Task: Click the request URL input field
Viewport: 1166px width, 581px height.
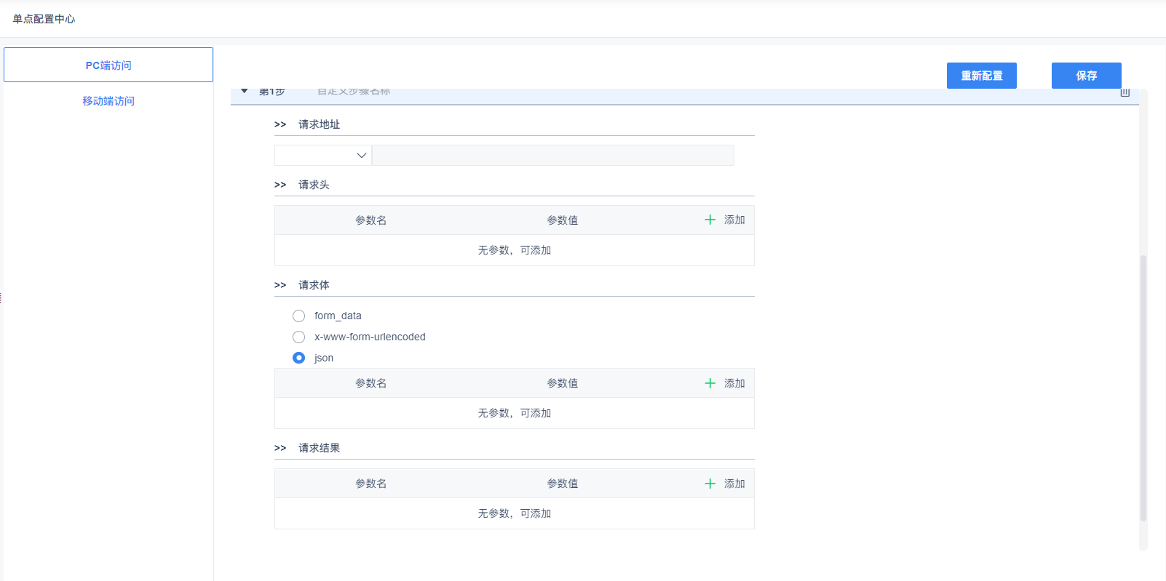Action: (x=552, y=155)
